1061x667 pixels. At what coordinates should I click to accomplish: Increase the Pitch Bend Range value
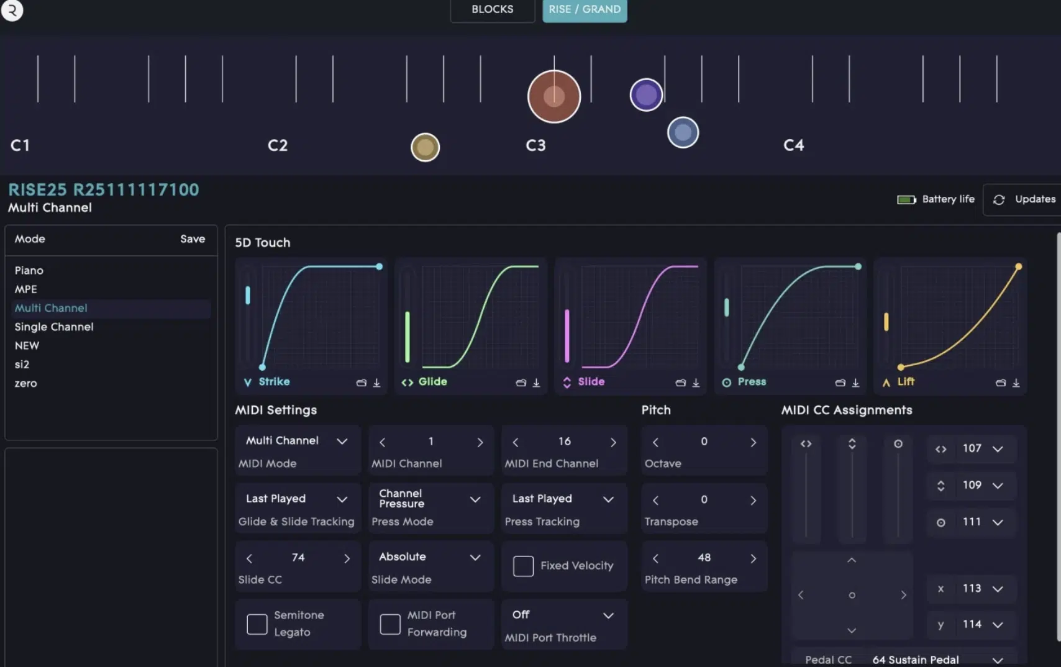[753, 558]
